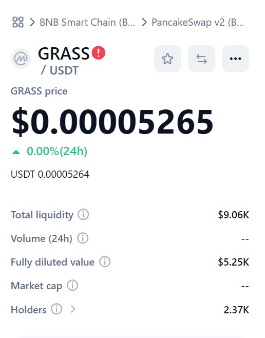Show info about Market cap

click(x=72, y=286)
